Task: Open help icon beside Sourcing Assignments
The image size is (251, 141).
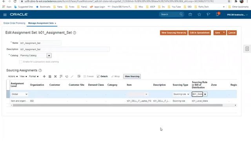Action: 40,70
